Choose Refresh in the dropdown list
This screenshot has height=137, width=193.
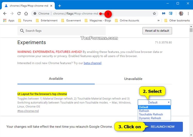coord(154,111)
